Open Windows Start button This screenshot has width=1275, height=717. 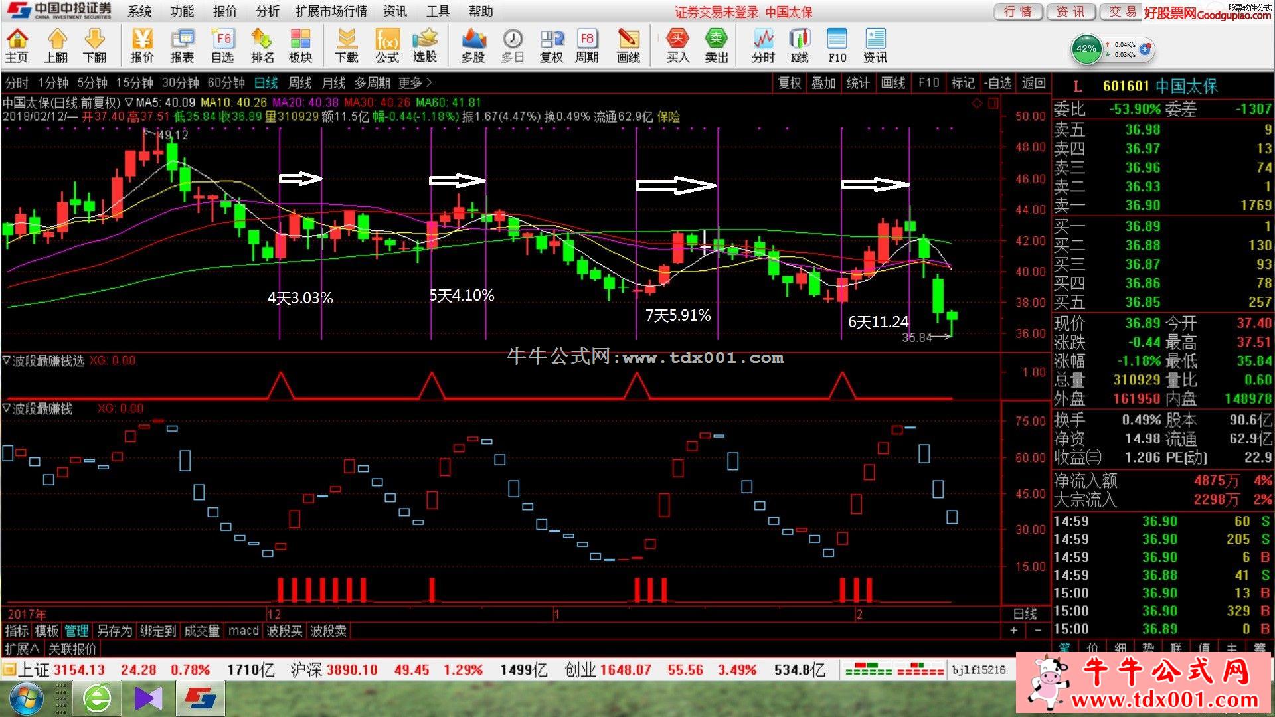25,698
